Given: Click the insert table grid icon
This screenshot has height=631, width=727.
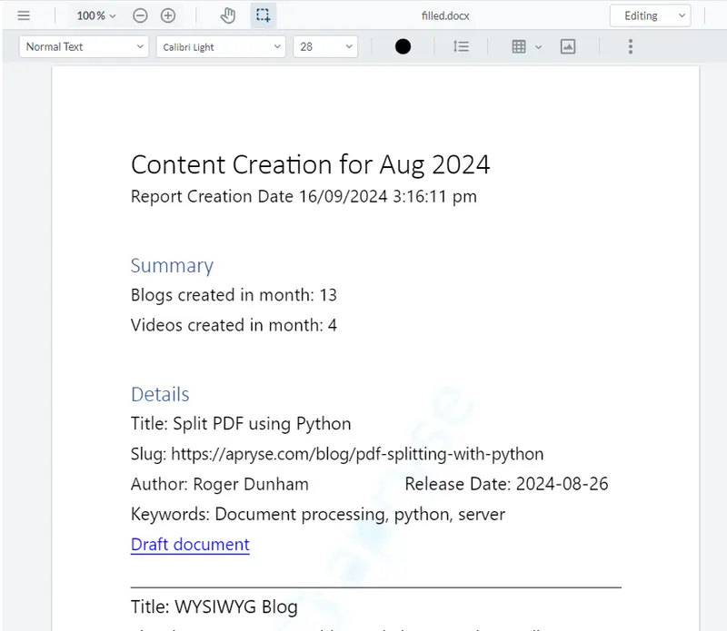Looking at the screenshot, I should [x=519, y=46].
